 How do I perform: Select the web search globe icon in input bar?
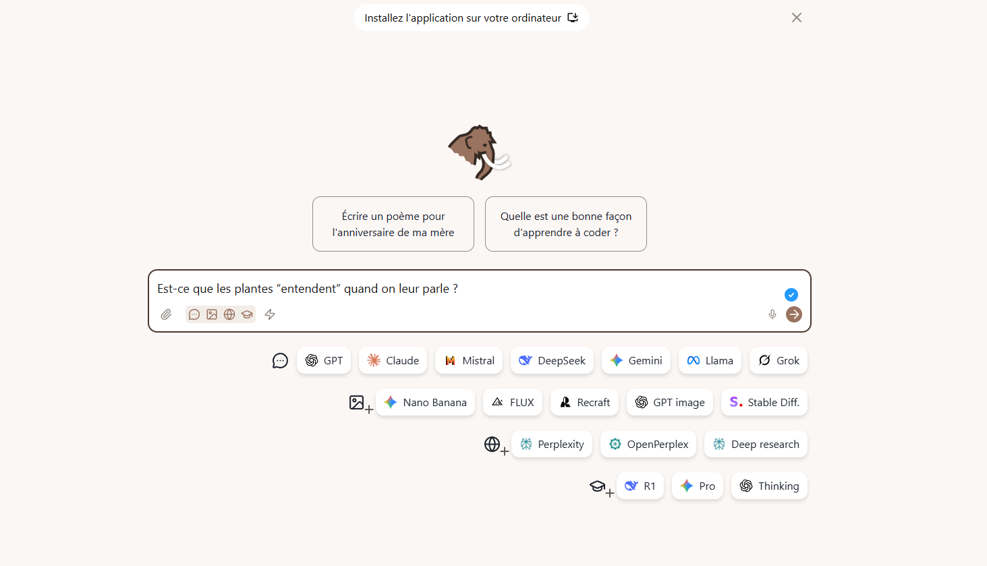(229, 314)
